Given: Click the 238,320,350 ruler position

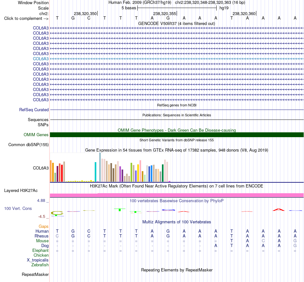Looking at the screenshot, I should click(85, 13).
